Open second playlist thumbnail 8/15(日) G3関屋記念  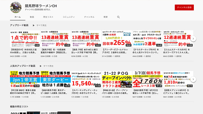click(x=56, y=113)
